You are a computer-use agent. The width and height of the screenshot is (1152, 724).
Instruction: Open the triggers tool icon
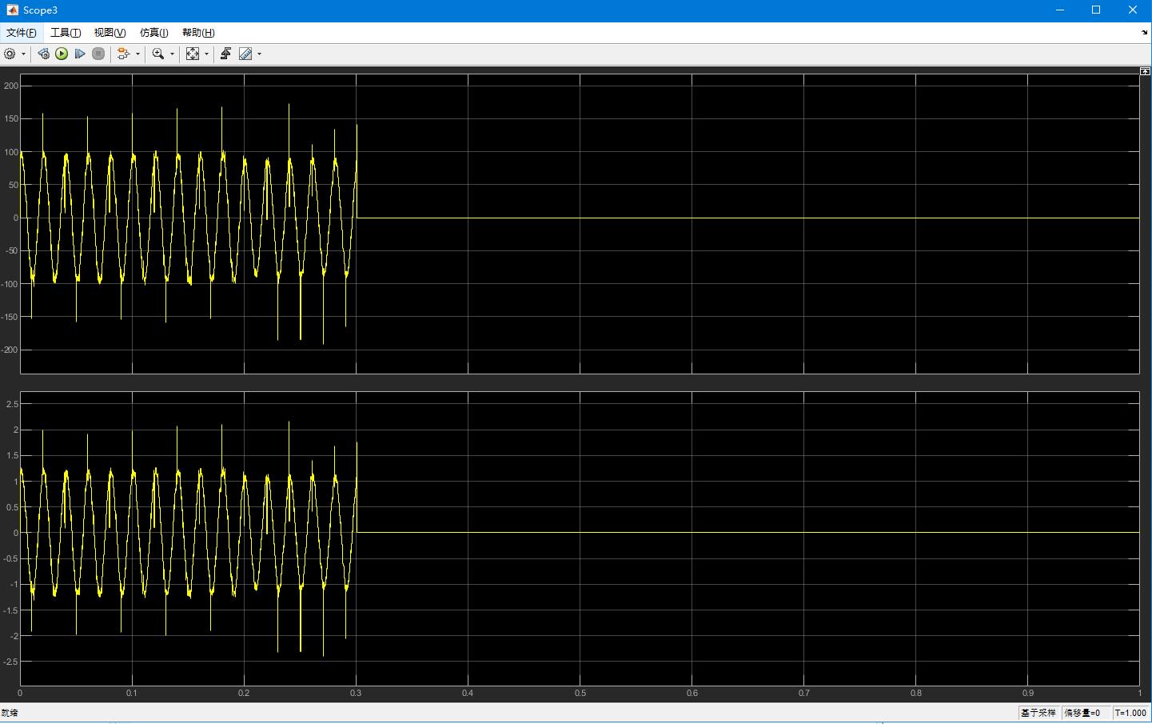point(225,54)
